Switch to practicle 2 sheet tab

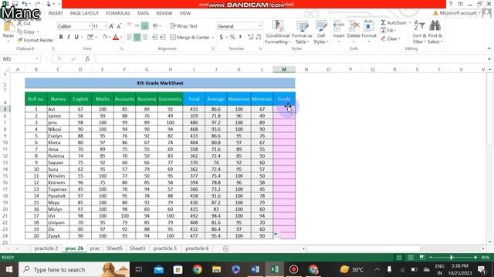click(46, 248)
